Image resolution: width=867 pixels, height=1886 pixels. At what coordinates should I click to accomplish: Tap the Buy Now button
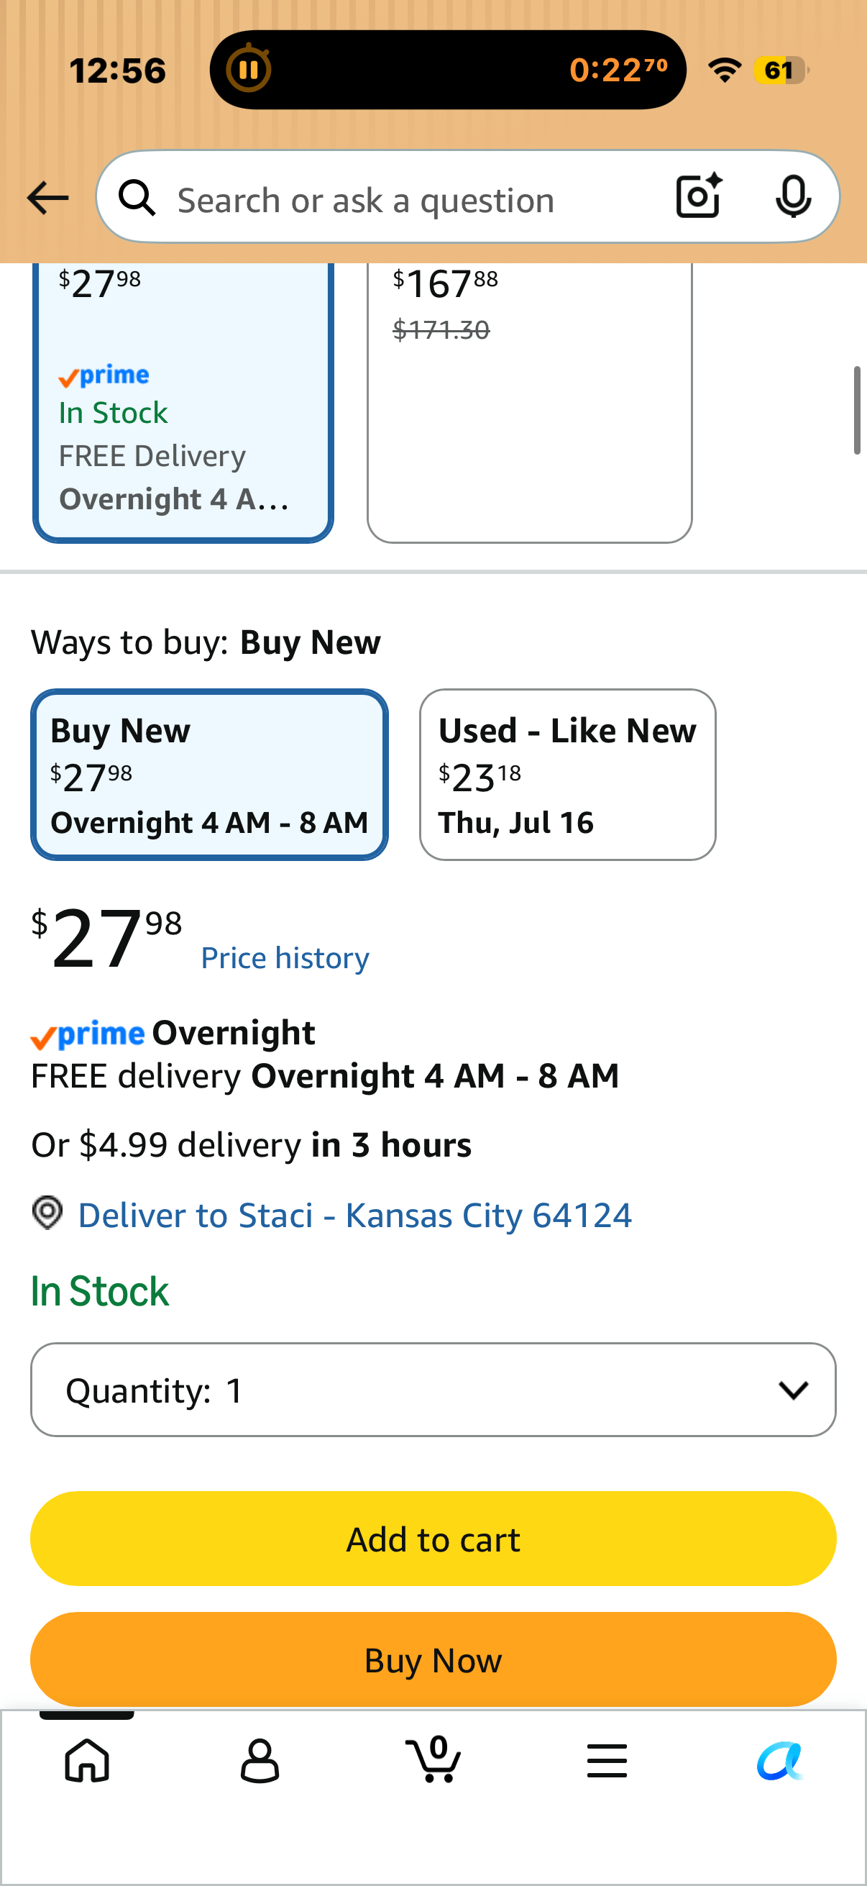tap(433, 1659)
